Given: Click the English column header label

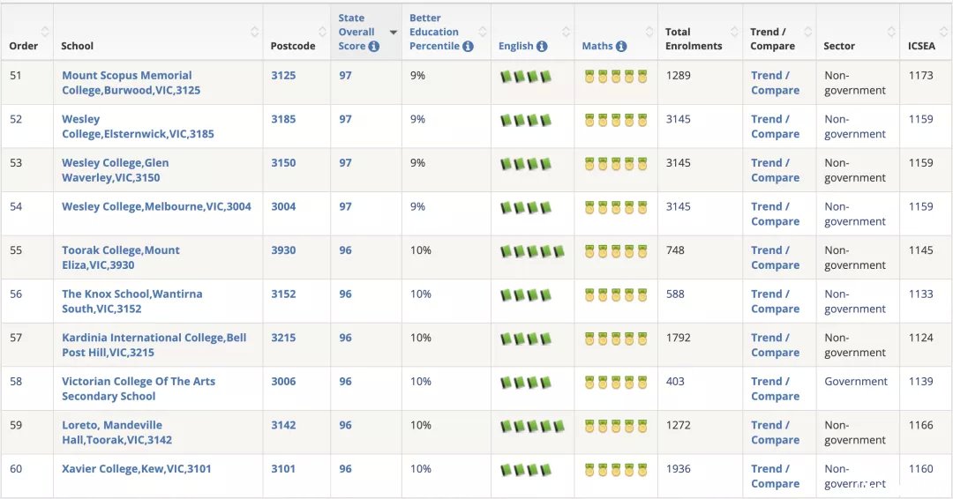Looking at the screenshot, I should 515,46.
